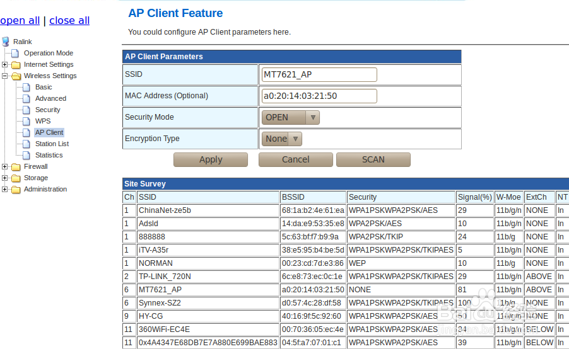Select the Synnex-SZ2 SSID cell

[208, 303]
